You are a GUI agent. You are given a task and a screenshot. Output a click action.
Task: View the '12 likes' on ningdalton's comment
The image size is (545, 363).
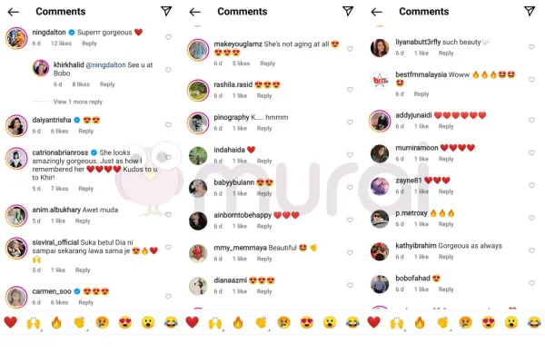61,44
